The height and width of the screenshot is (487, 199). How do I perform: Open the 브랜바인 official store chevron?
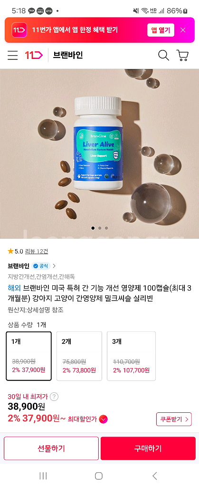tap(54, 266)
